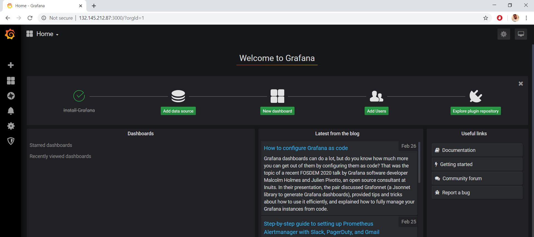The width and height of the screenshot is (534, 237).
Task: Click the Useful links panel title
Action: (474, 134)
